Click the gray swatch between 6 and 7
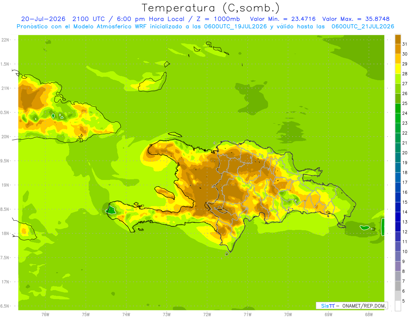 pos(398,286)
